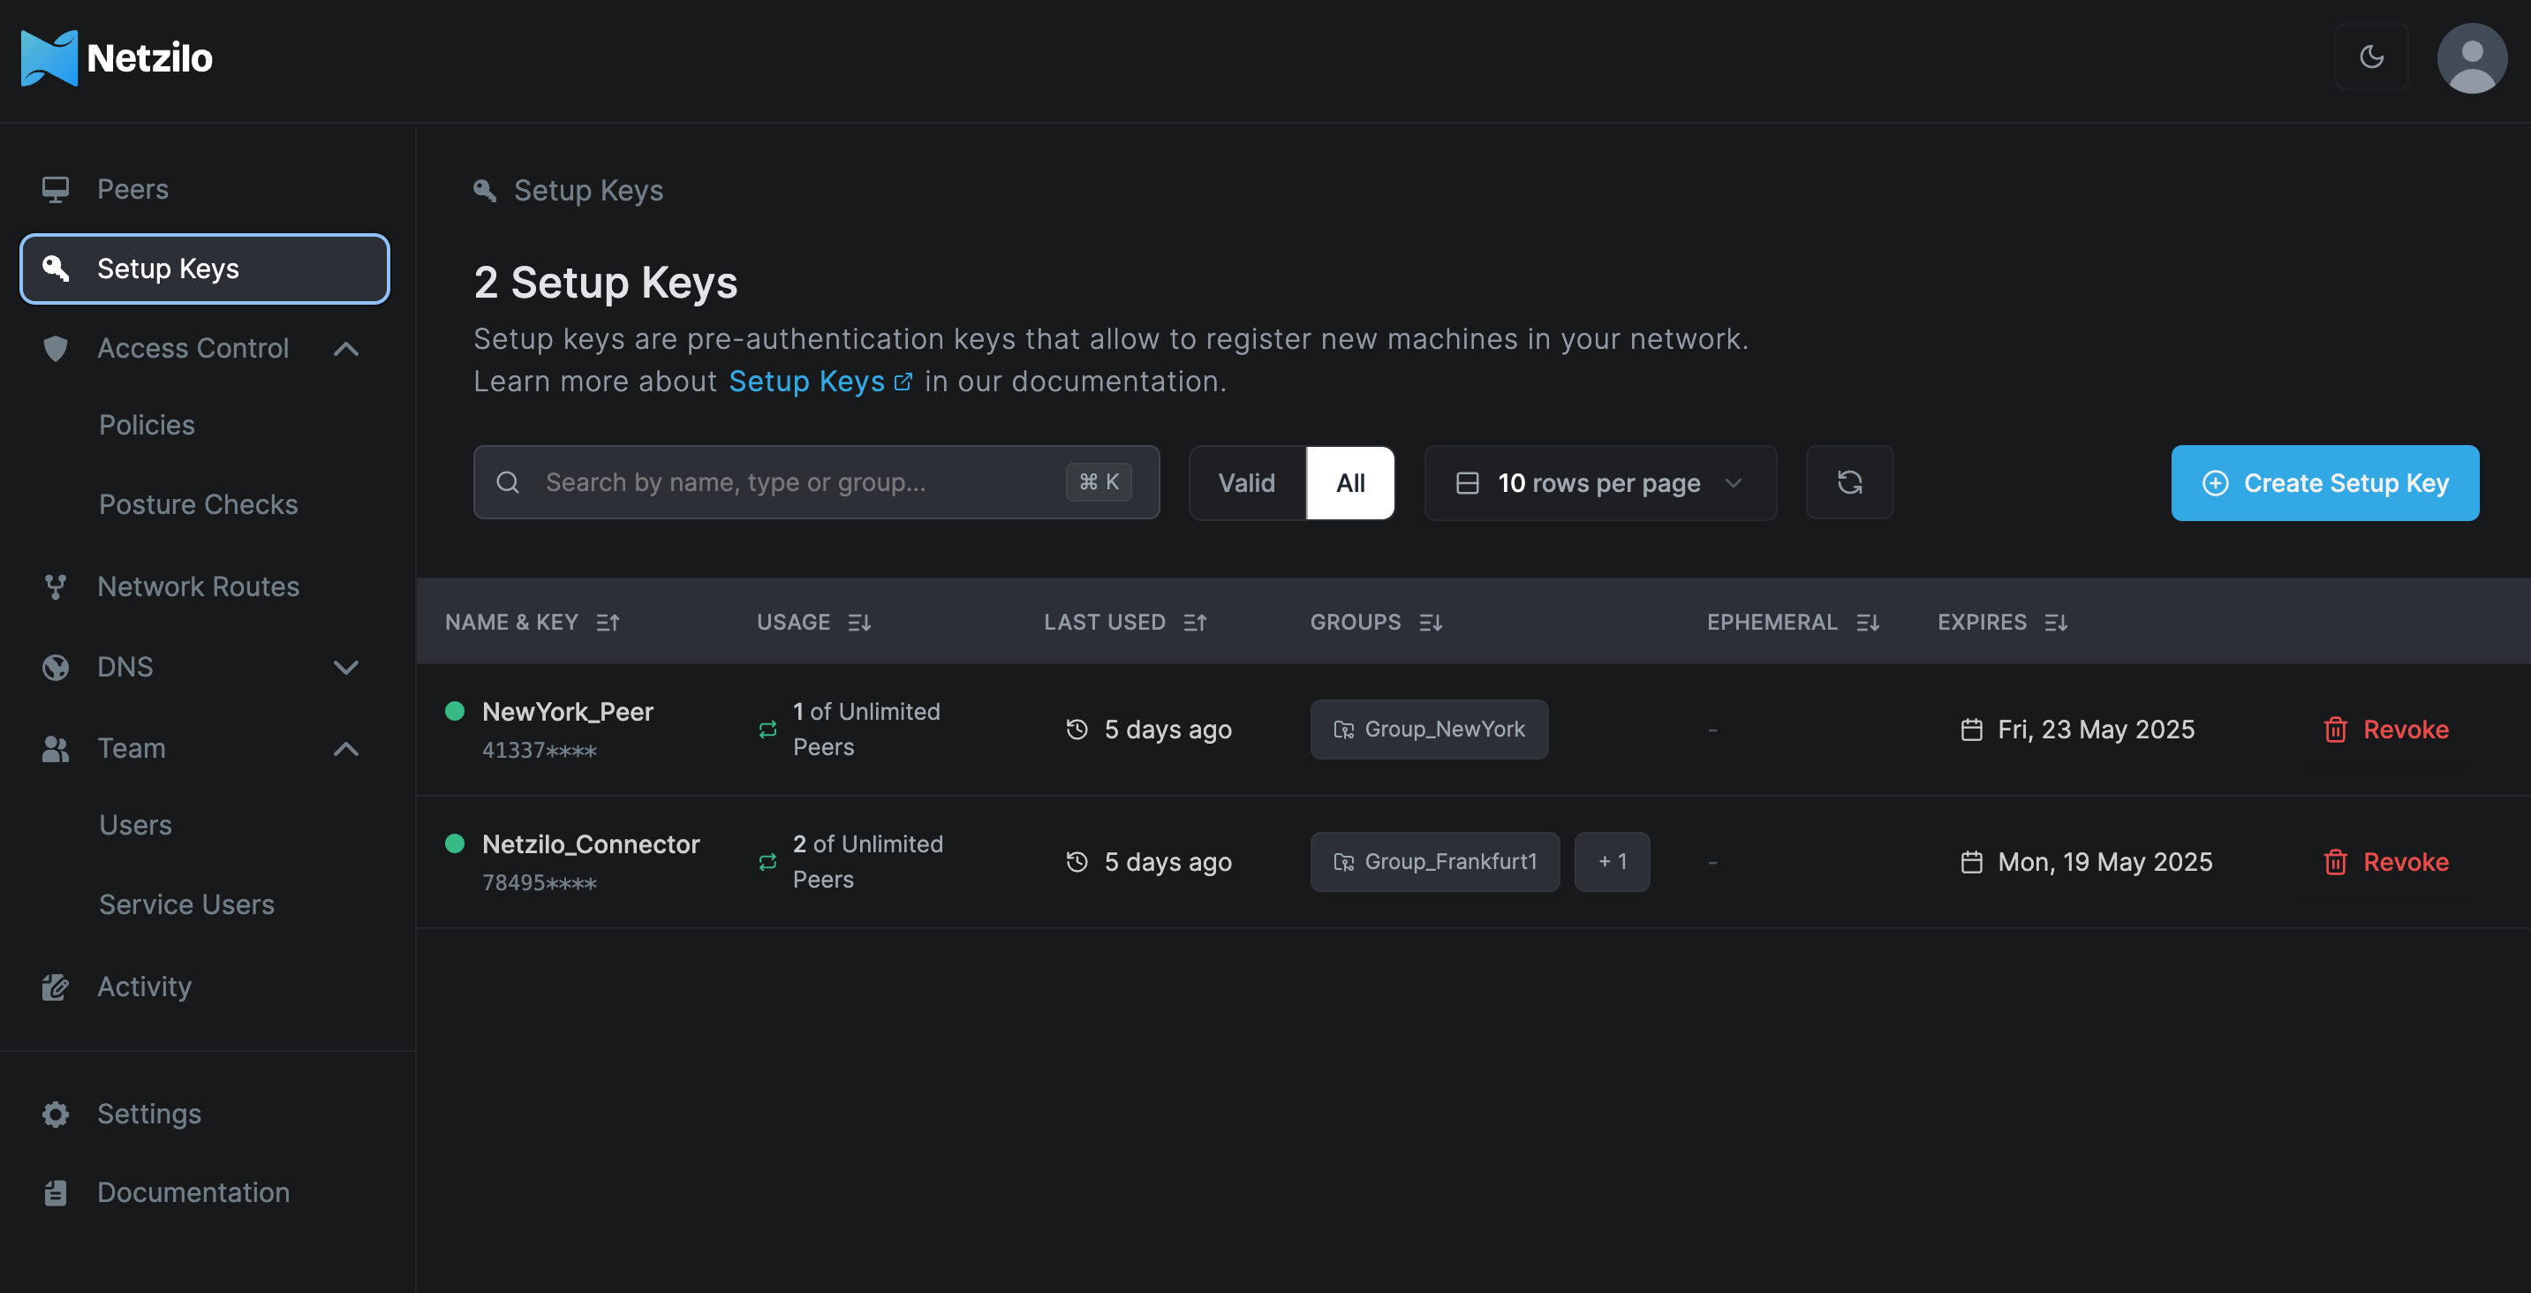Sort by Last Used column

[x=1125, y=622]
